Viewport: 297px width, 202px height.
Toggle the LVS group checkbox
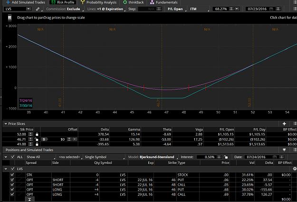tap(13, 169)
